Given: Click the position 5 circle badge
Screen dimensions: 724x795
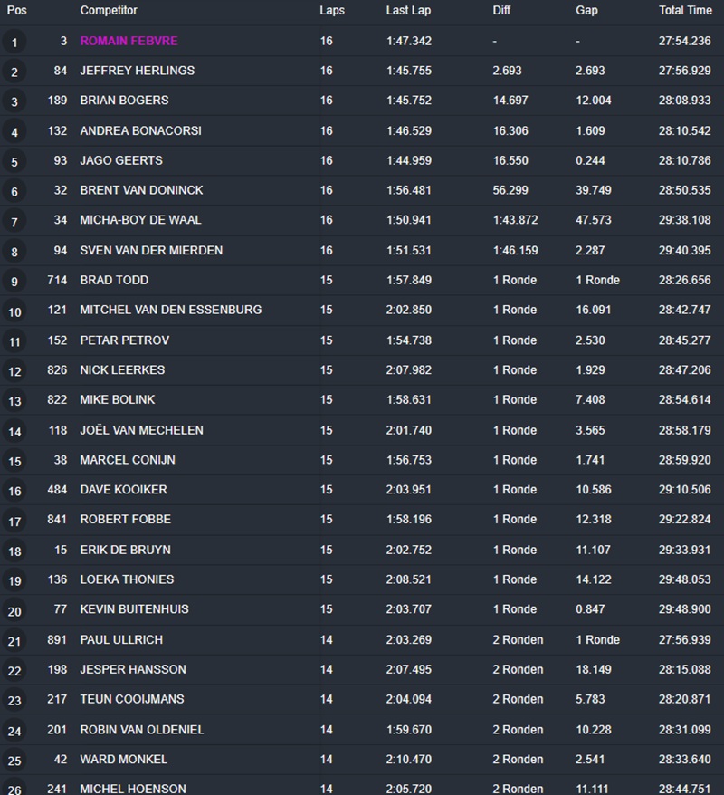Looking at the screenshot, I should [x=14, y=162].
